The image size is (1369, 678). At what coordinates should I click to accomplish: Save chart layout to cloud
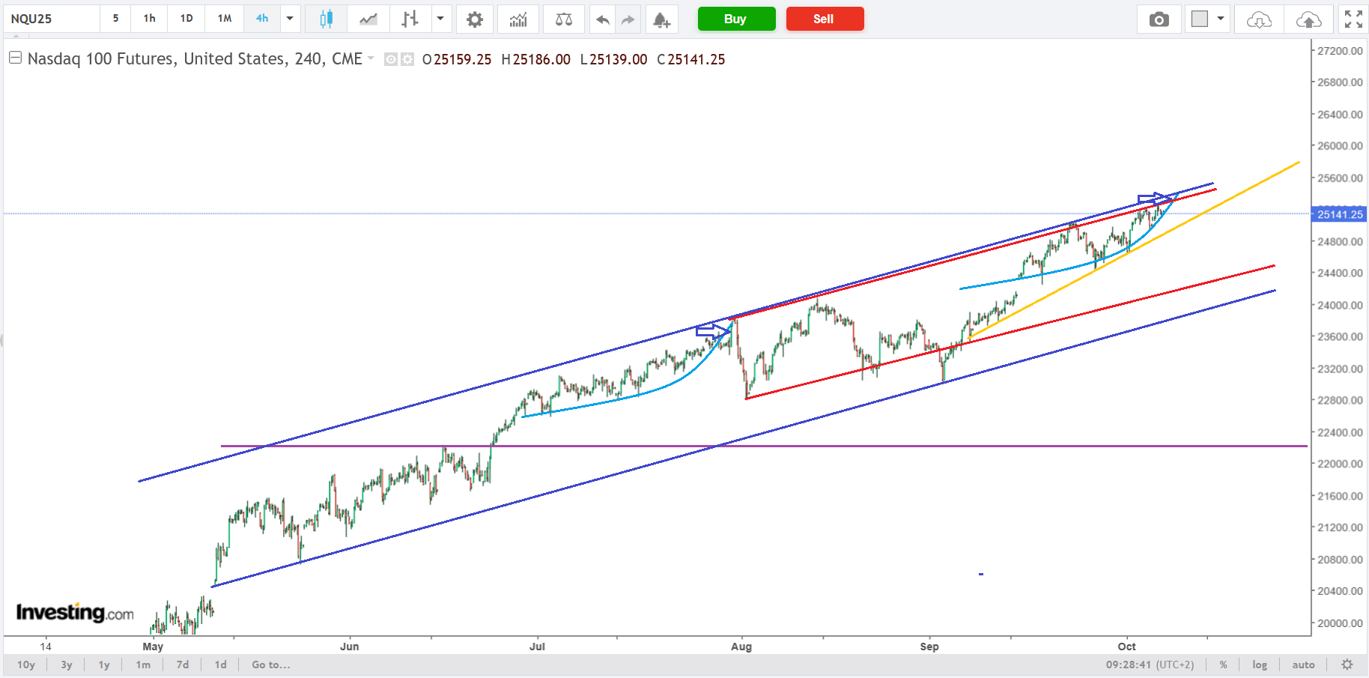point(1308,19)
